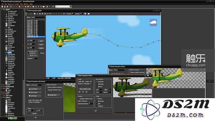The width and height of the screenshot is (215, 121).
Task: Select Disk mask shape
Action: click(99, 104)
